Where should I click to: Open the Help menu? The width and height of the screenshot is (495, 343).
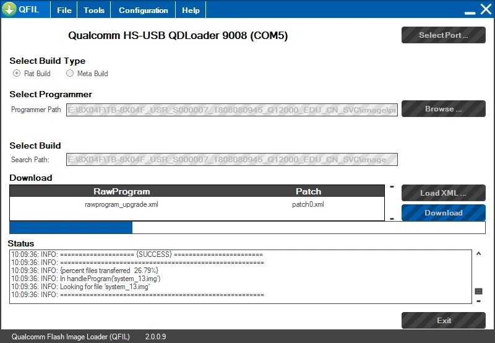(191, 10)
